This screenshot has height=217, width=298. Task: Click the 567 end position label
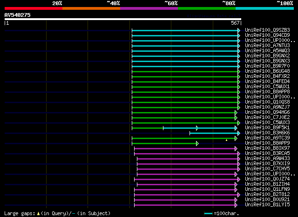pyautogui.click(x=235, y=23)
